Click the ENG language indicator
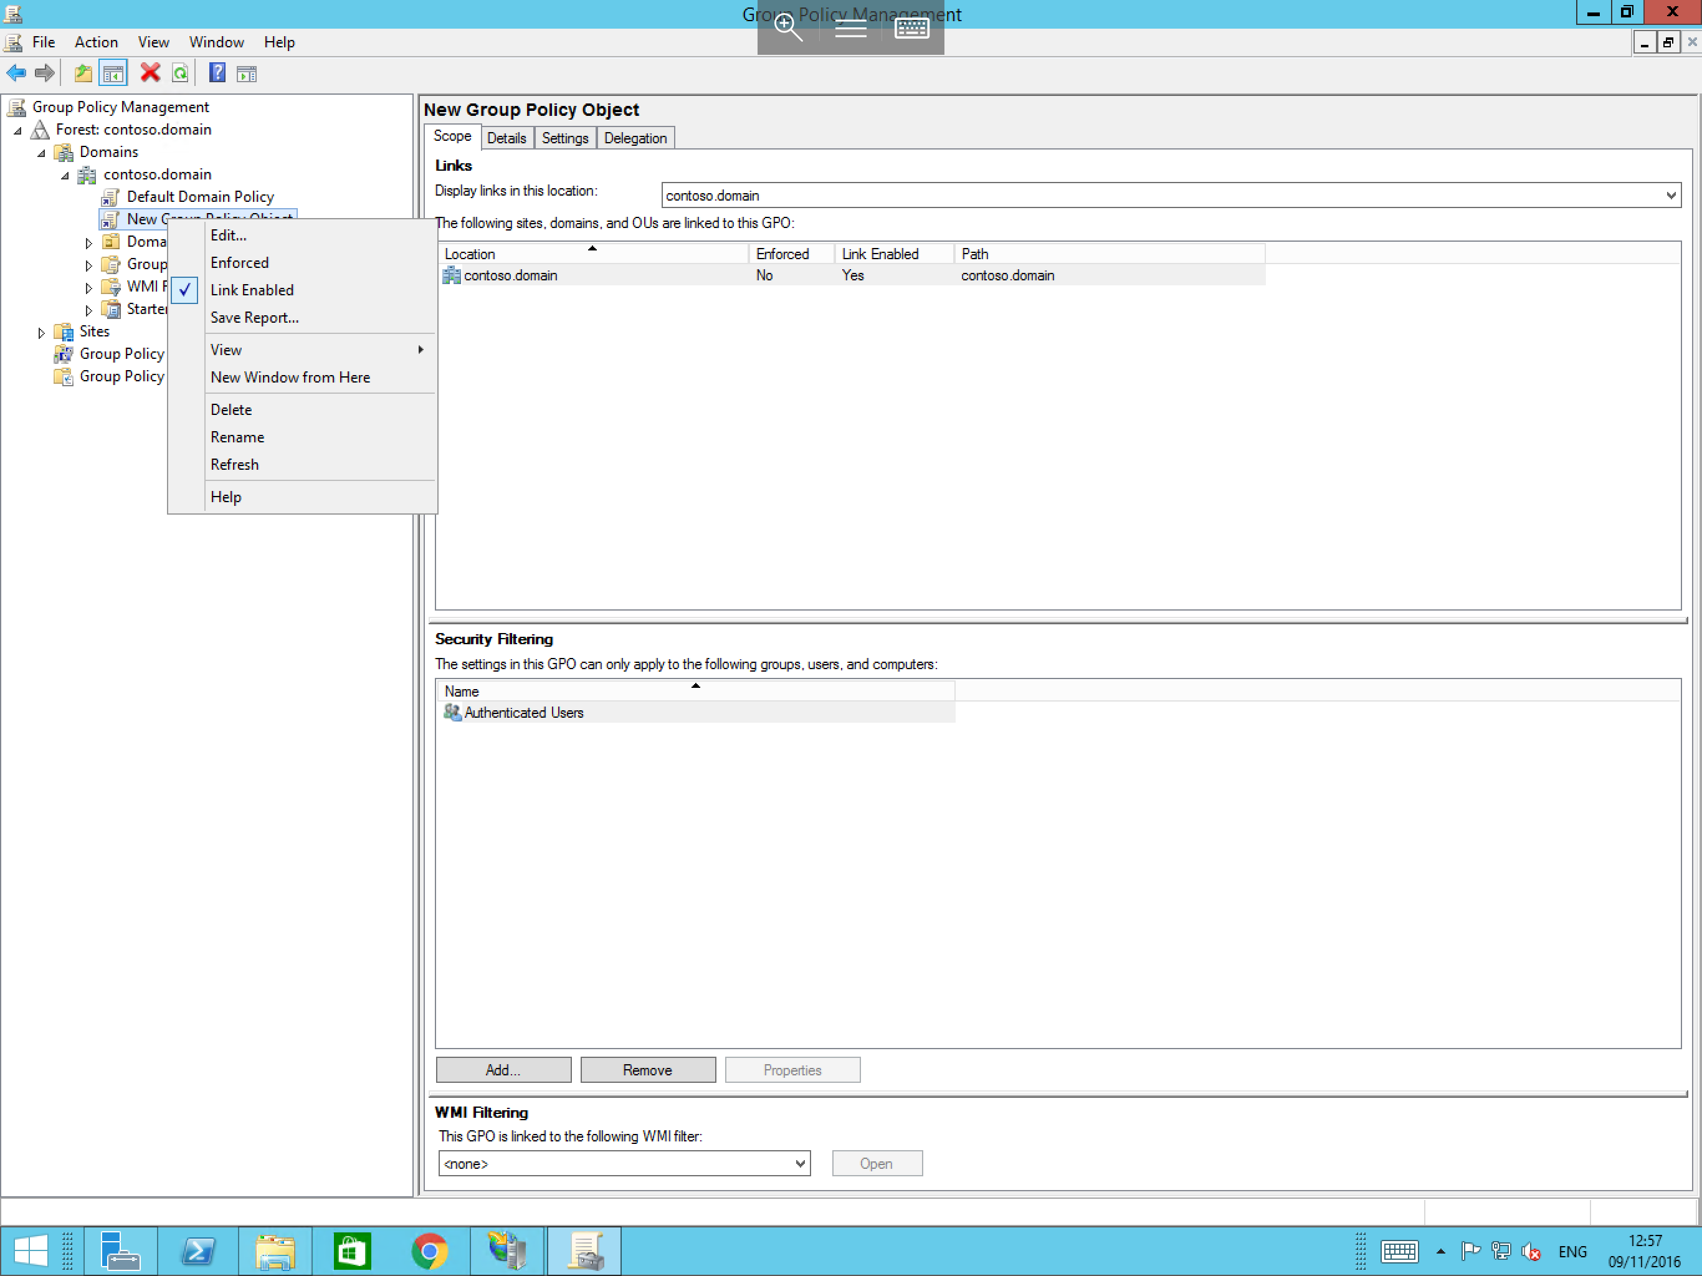Screen dimensions: 1702x1276 (x=1572, y=1251)
